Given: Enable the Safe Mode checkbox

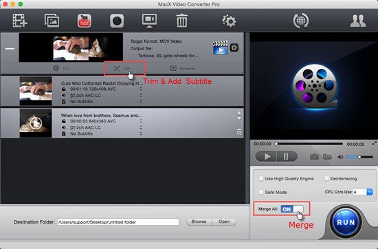Looking at the screenshot, I should [261, 192].
